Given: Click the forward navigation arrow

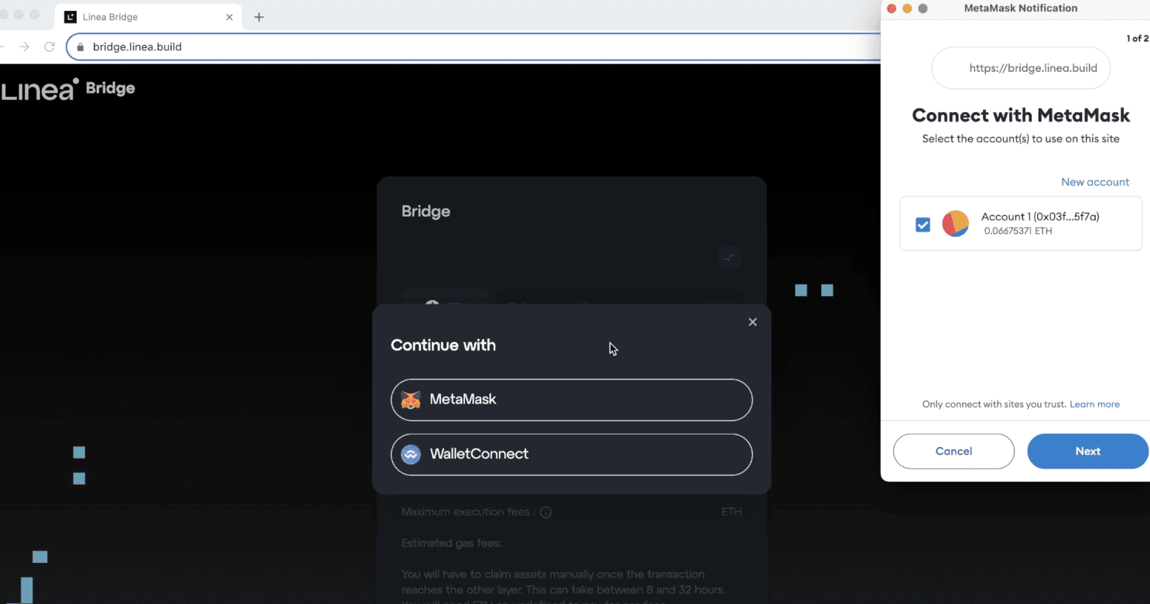Looking at the screenshot, I should click(x=24, y=47).
